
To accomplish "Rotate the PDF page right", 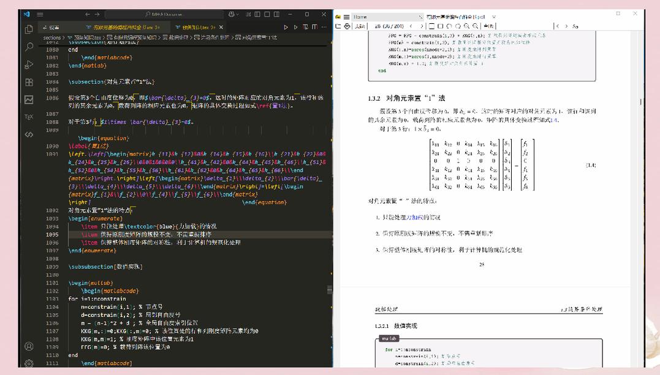I will coord(458,26).
